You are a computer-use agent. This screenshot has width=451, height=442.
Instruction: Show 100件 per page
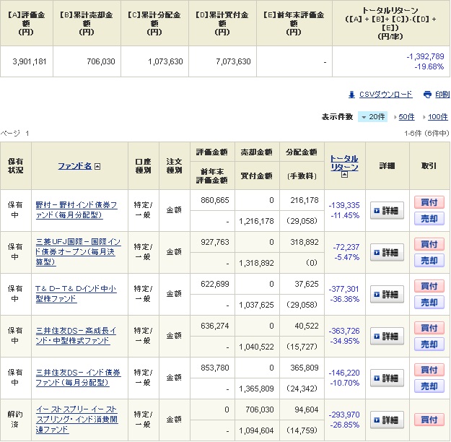[x=437, y=117]
